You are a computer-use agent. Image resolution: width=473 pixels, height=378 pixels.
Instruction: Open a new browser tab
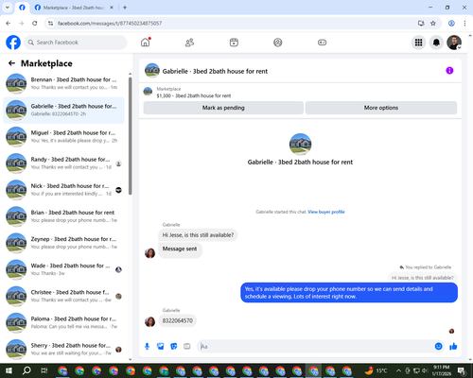[x=125, y=8]
